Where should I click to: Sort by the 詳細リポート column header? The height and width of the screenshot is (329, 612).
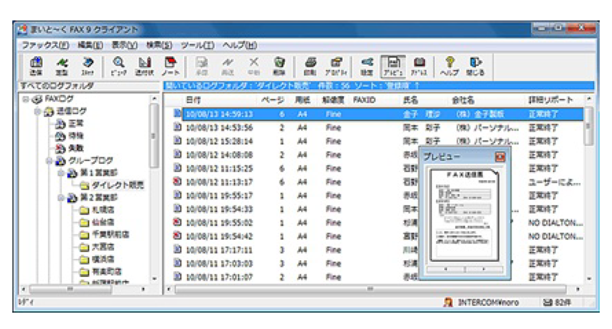click(x=551, y=100)
